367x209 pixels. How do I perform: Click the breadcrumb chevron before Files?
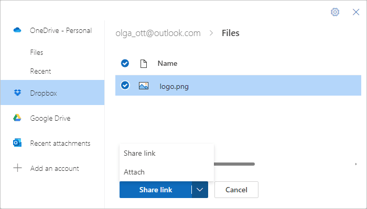[x=211, y=33]
